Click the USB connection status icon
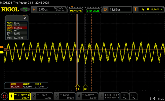The width and height of the screenshot is (165, 101). coord(151,98)
